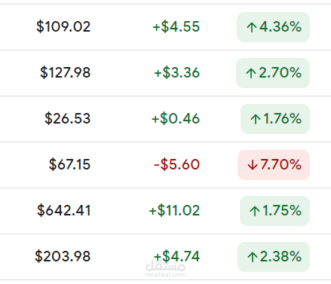331x284 pixels.
Task: Click the +$11.02 price change value
Action: (x=174, y=210)
